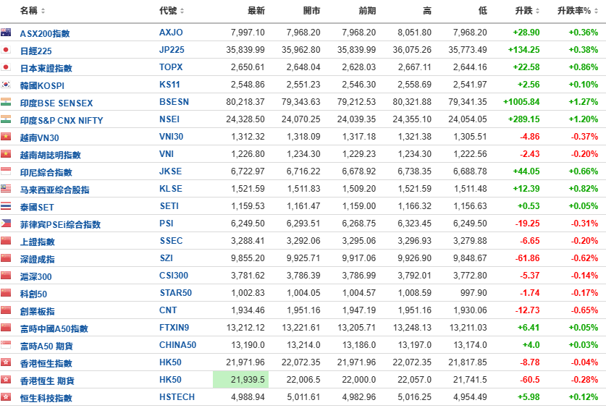Screen dimensions: 606x408
Task: Click the BSESN ticker code
Action: point(174,102)
